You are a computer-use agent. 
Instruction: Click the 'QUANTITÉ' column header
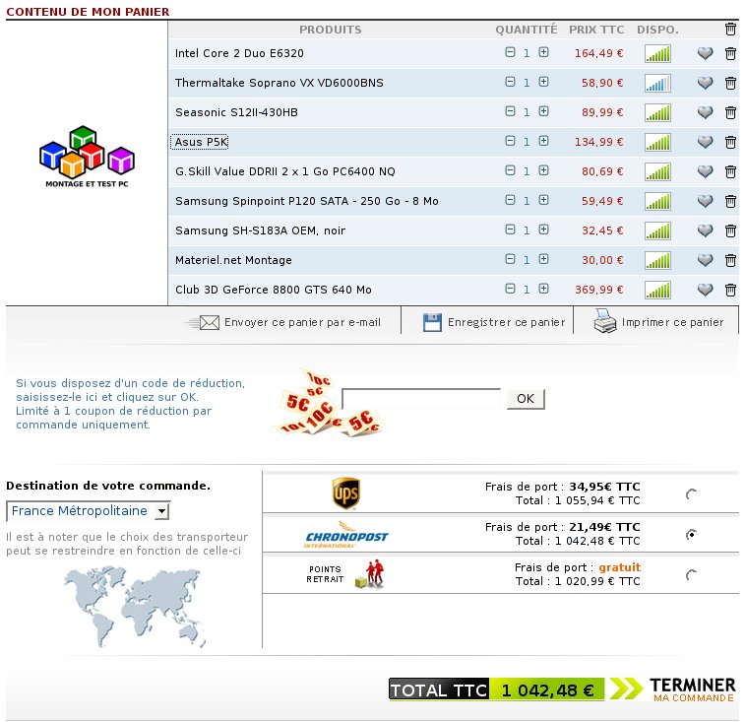[x=527, y=30]
